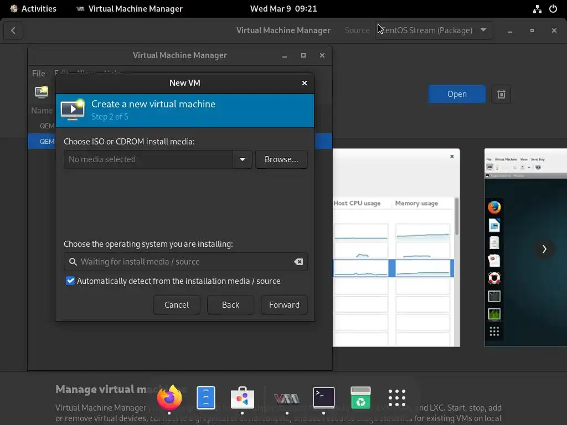
Task: Launch Firefox from the dock
Action: pos(169,397)
